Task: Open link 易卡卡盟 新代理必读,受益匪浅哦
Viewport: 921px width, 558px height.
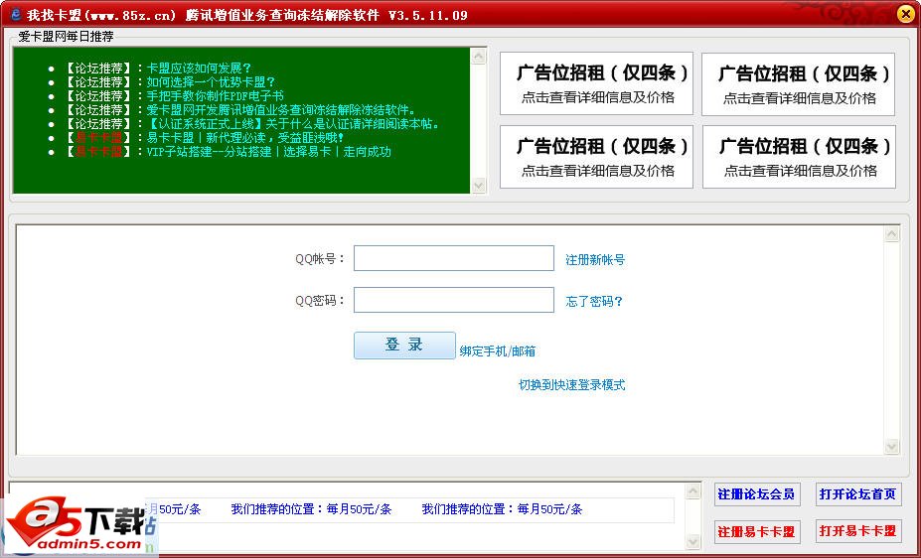Action: (245, 138)
